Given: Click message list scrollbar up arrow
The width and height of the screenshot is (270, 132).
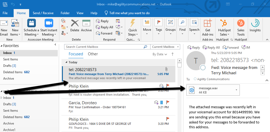Looking at the screenshot, I should 179,61.
